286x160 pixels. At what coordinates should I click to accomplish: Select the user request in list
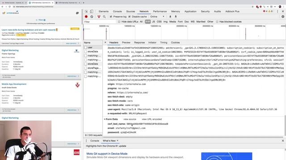tap(93, 48)
